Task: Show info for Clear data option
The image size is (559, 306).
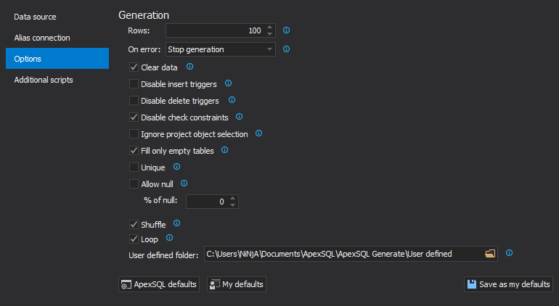Action: tap(190, 67)
